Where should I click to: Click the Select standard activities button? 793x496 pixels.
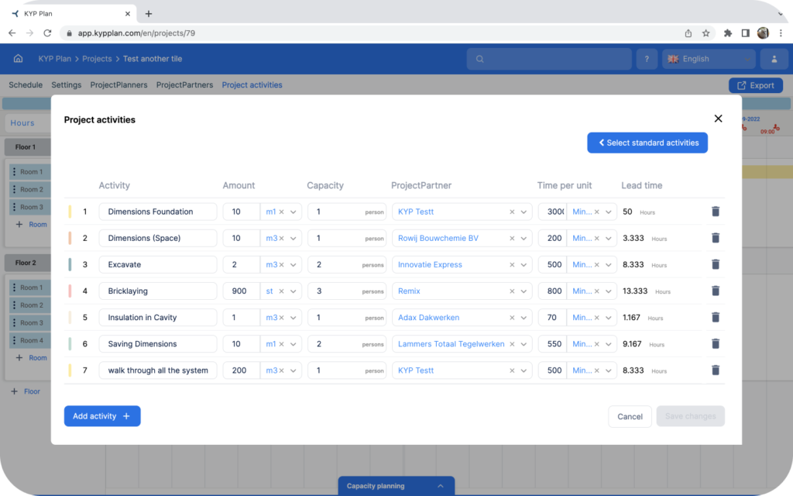click(647, 143)
